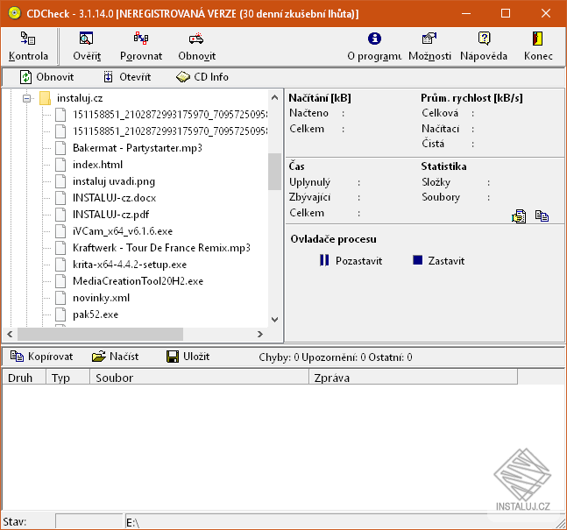Open the Kontrola check tool

[28, 46]
